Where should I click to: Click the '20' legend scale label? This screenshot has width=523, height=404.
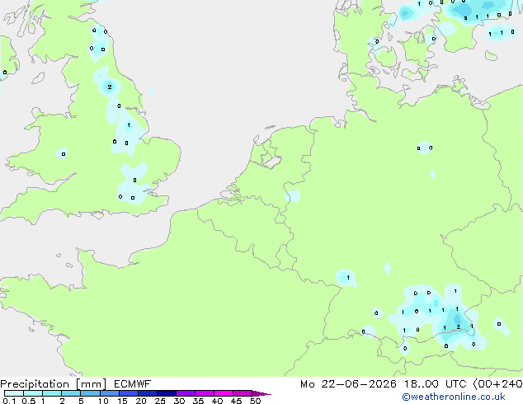(141, 401)
